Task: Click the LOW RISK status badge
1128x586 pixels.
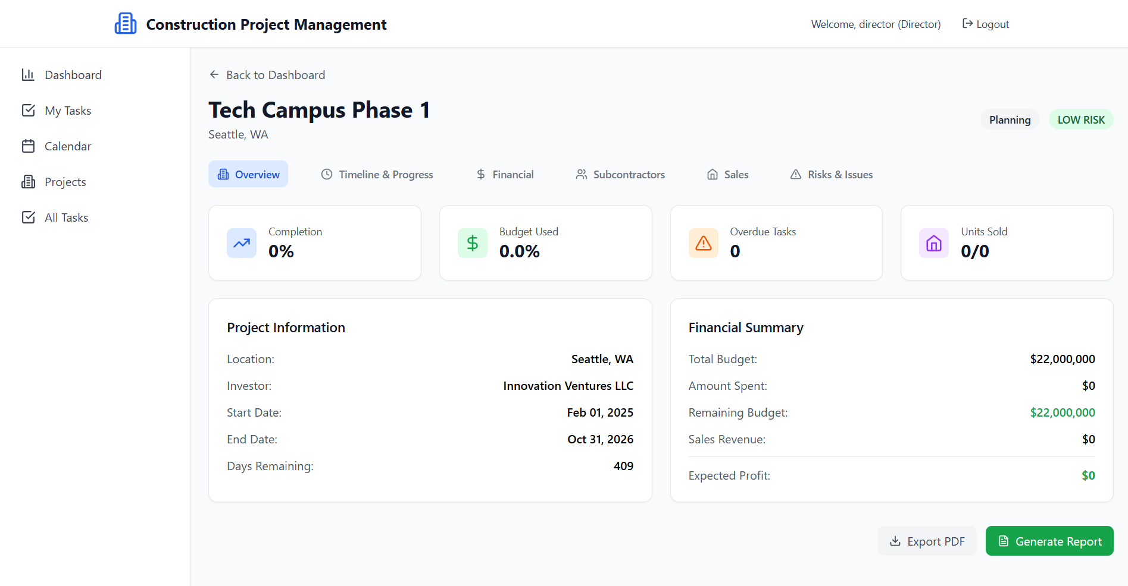Action: click(1080, 119)
